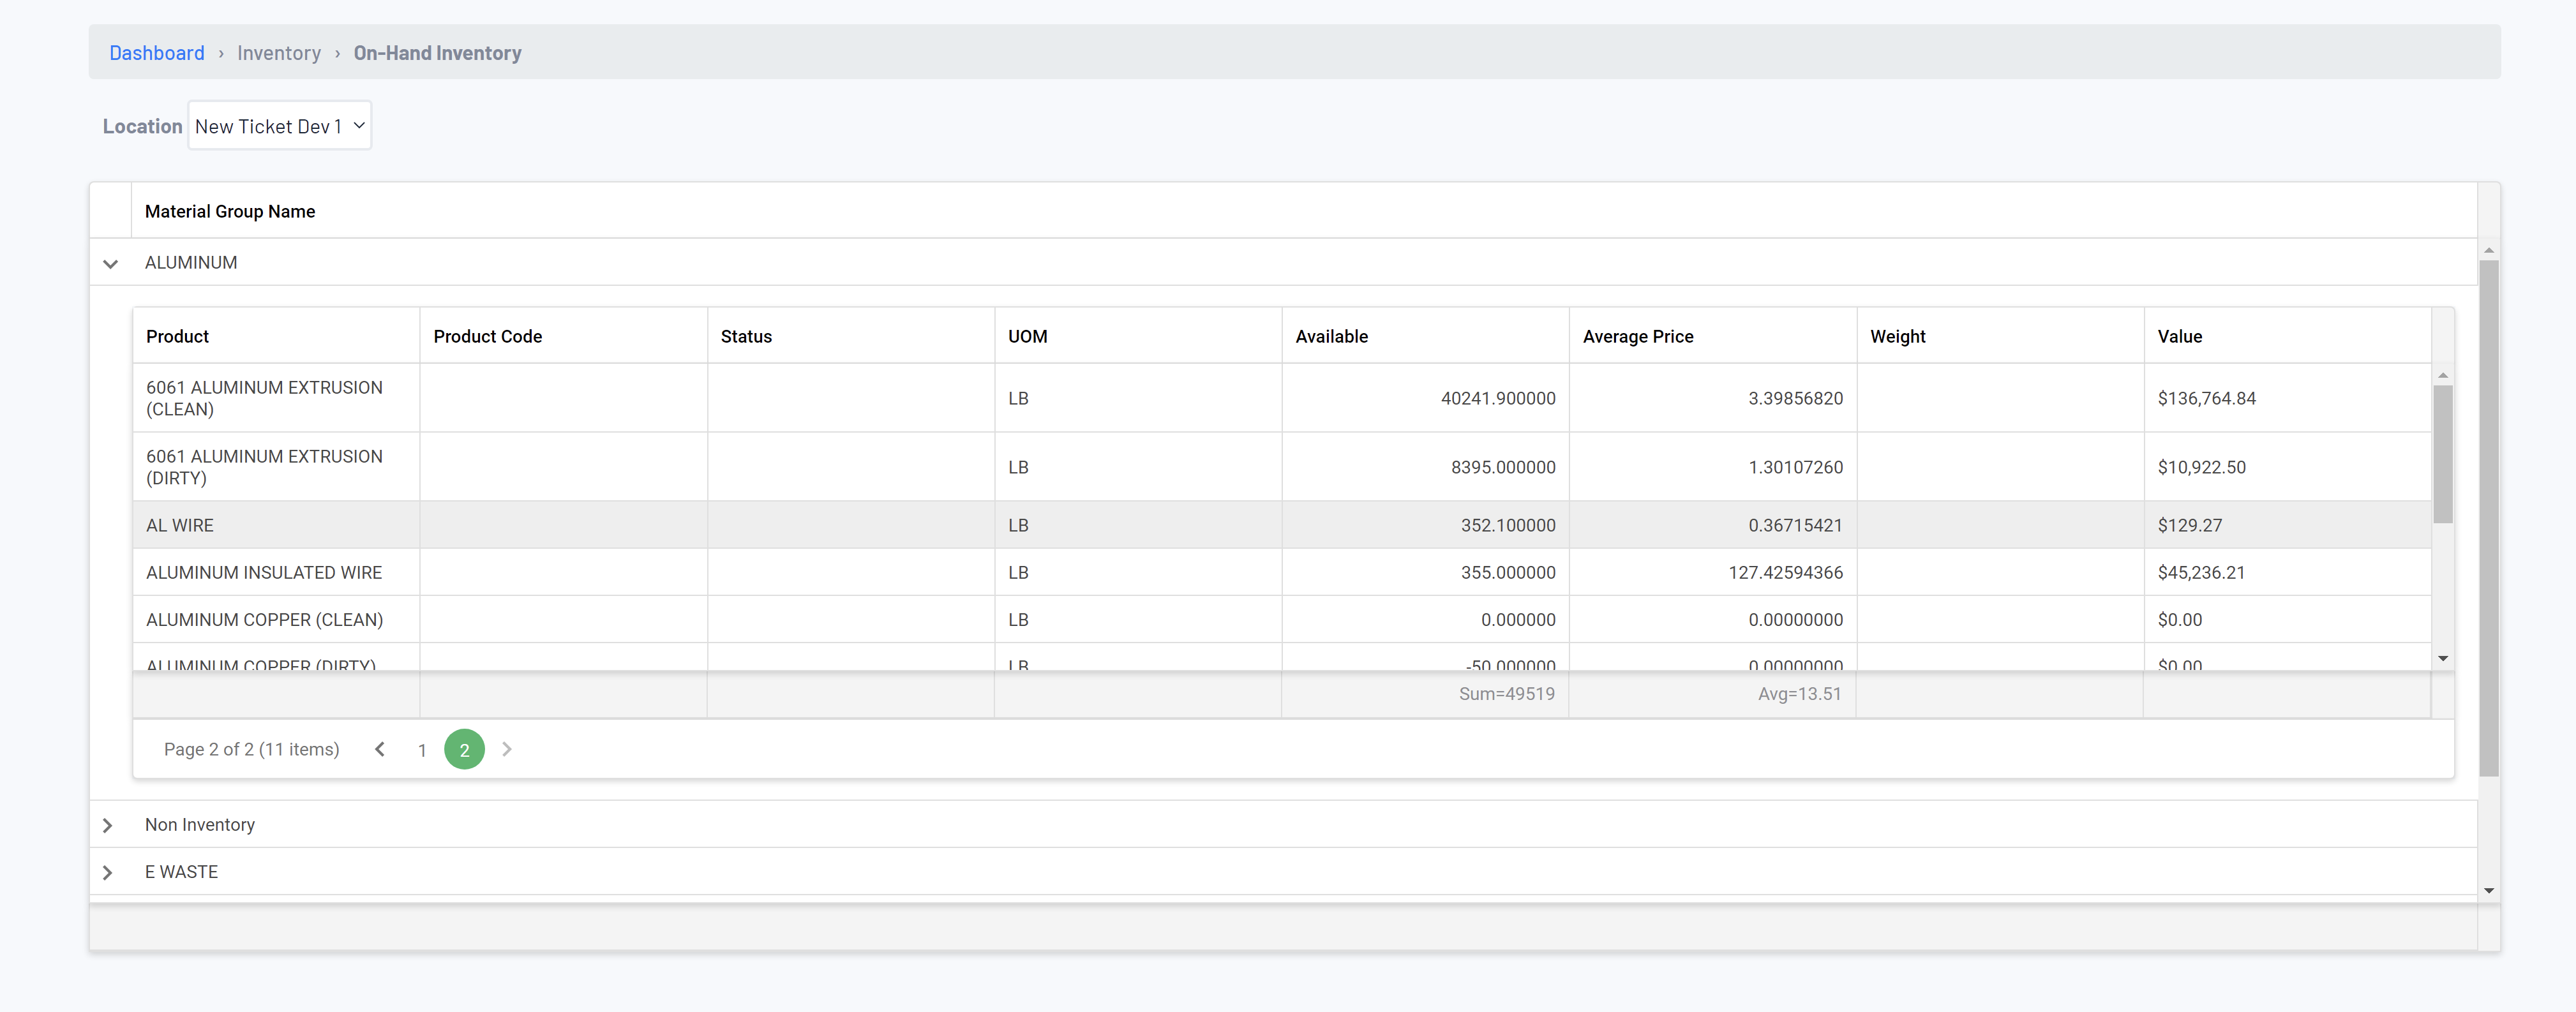
Task: Click the Weight column header
Action: [x=1897, y=336]
